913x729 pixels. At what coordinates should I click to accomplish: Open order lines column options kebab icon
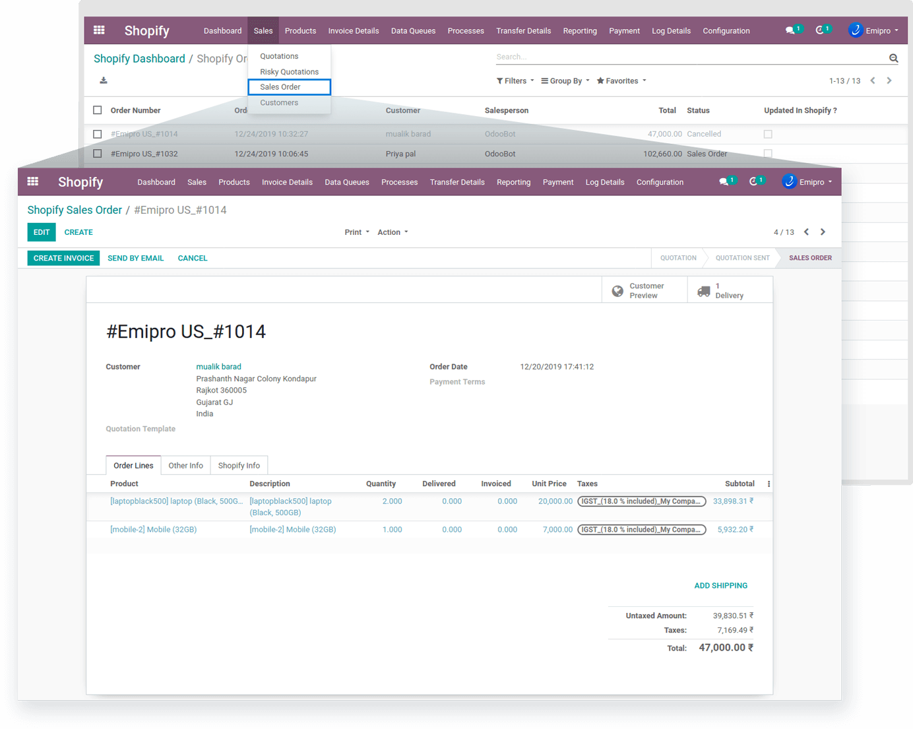point(769,484)
